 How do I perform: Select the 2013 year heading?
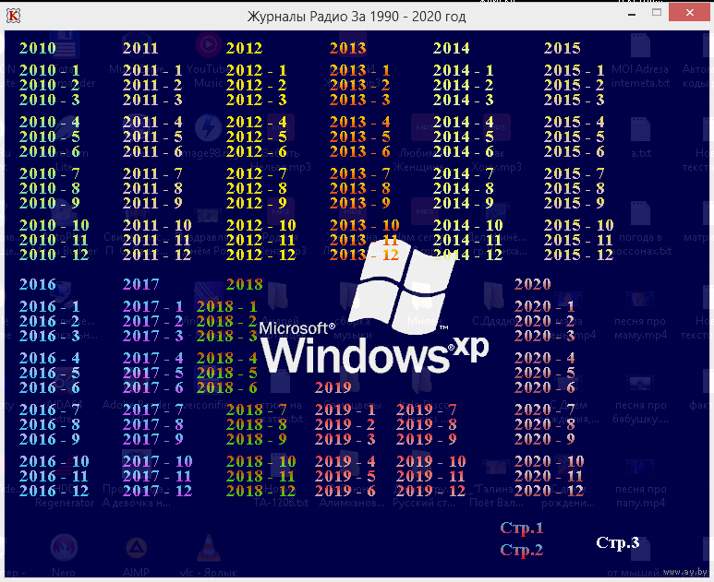pos(348,48)
